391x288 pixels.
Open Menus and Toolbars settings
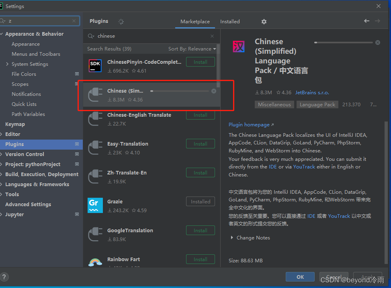coord(36,54)
